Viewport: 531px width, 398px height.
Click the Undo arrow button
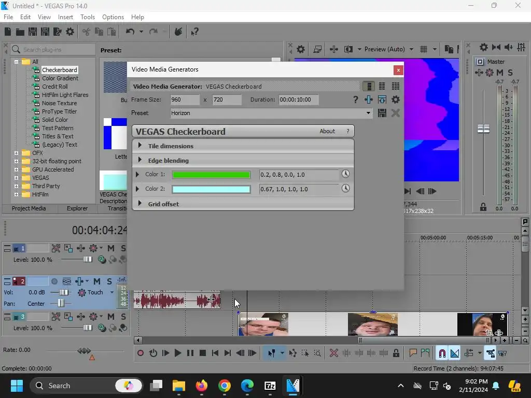click(x=130, y=32)
